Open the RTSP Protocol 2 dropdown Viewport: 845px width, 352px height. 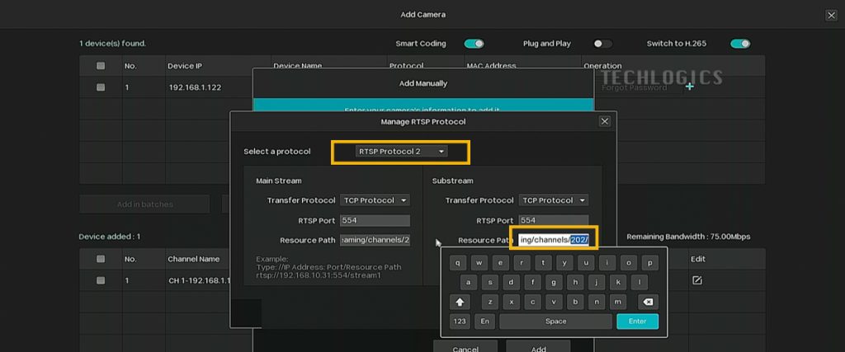pos(401,152)
